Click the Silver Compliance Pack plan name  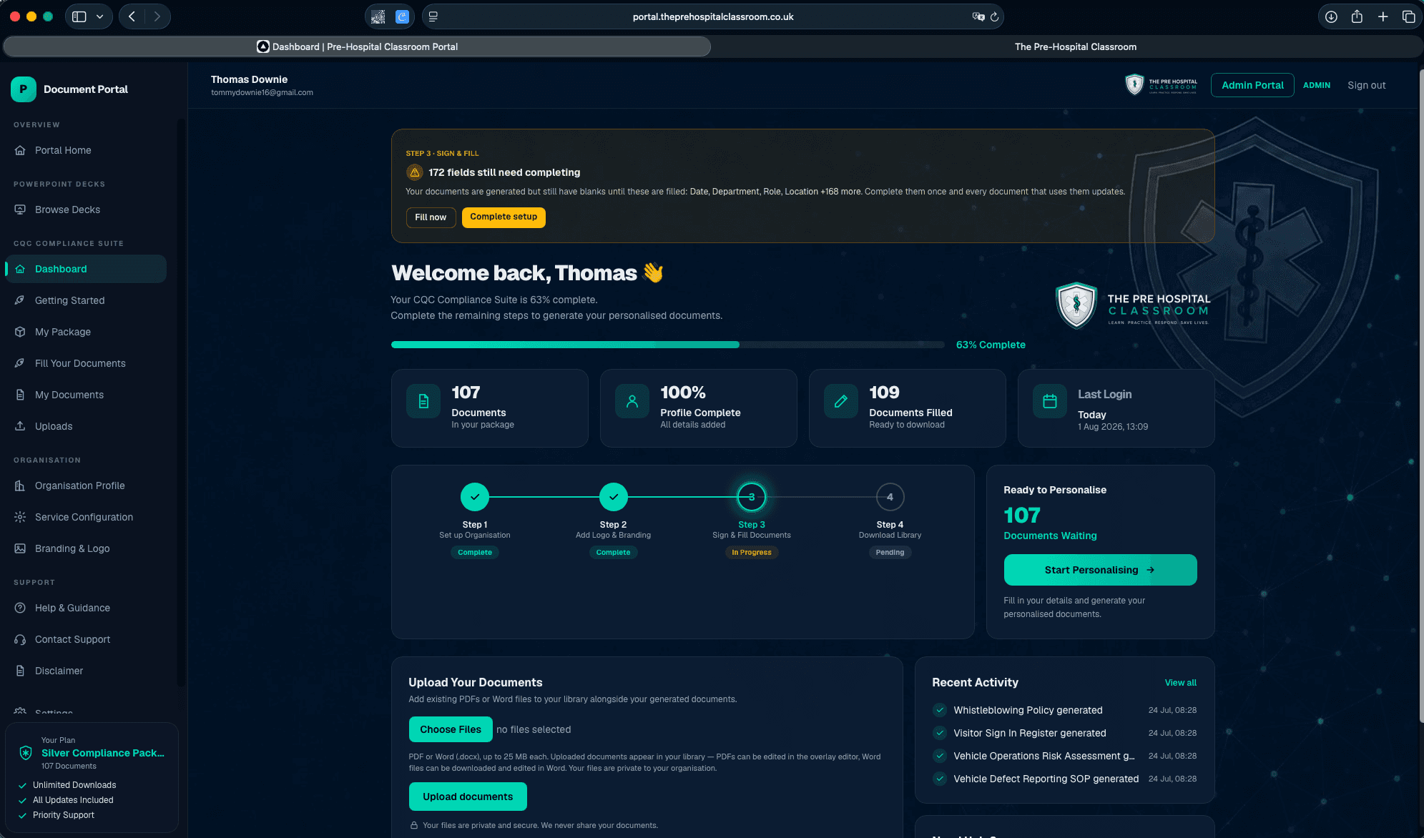click(x=103, y=753)
